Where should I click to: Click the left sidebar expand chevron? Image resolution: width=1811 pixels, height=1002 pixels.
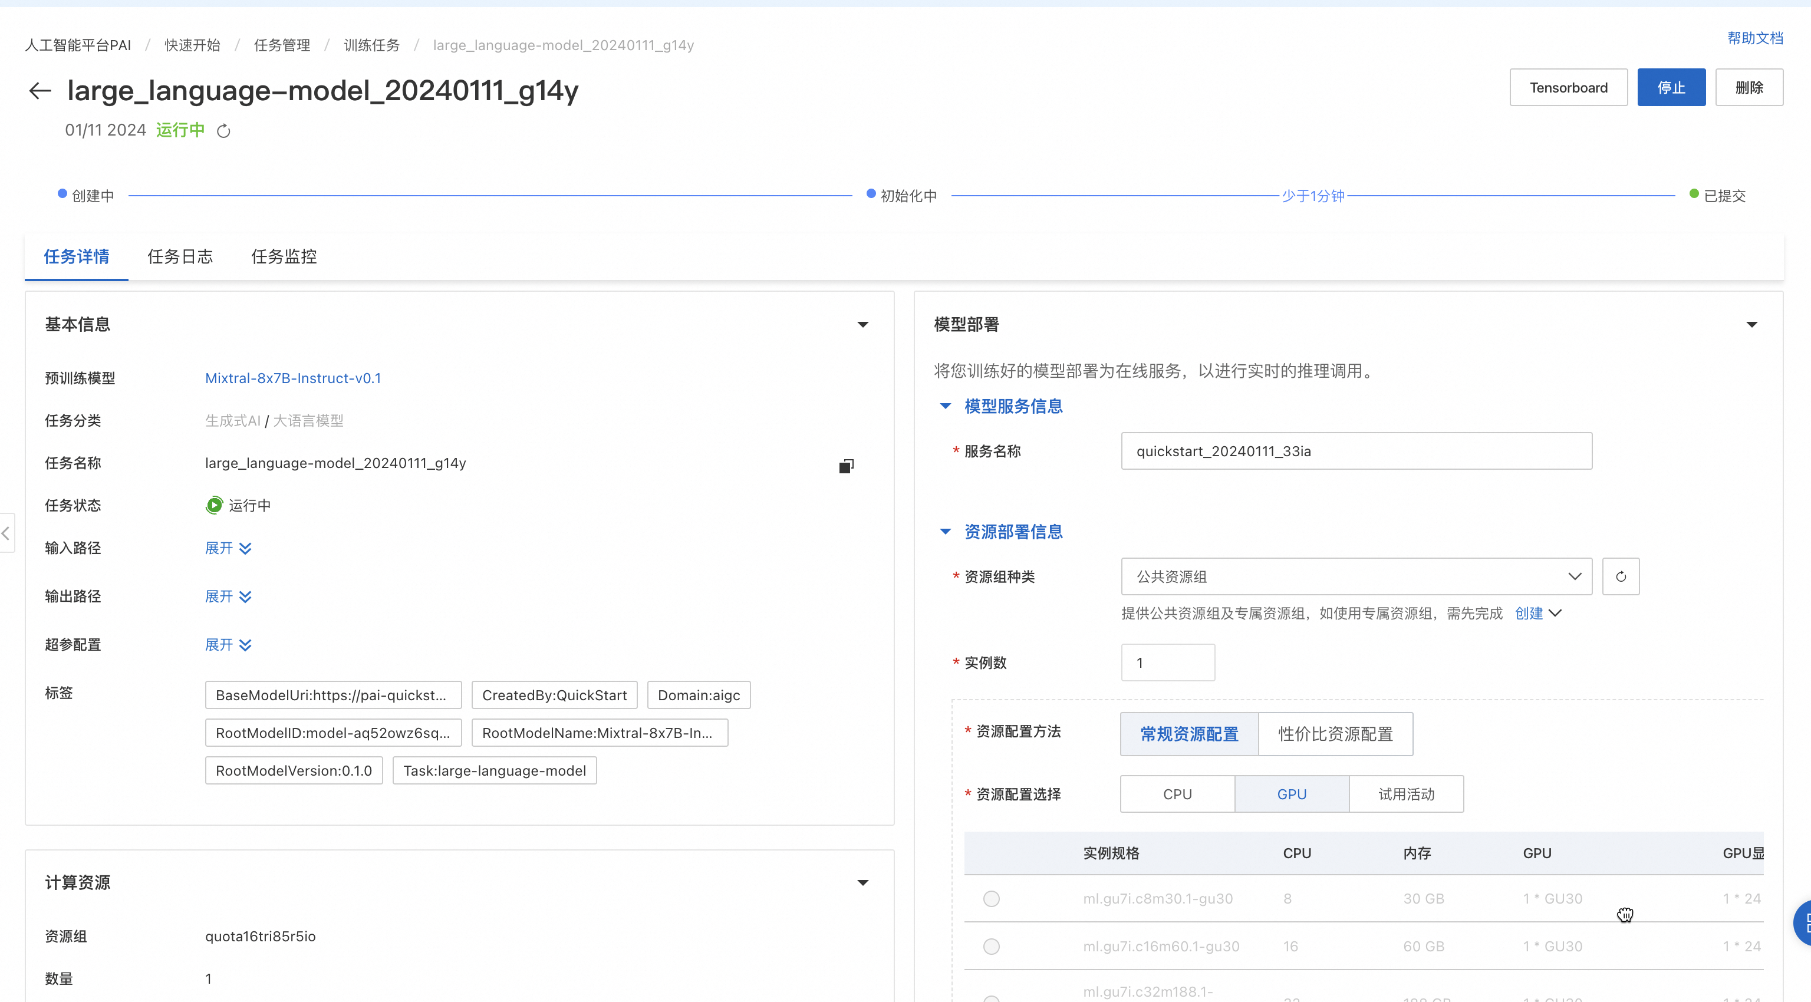(6, 533)
